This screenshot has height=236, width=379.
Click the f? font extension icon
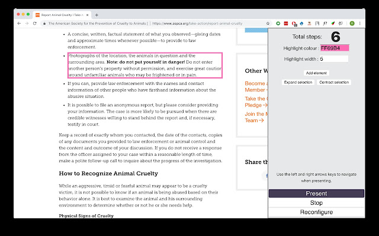(x=325, y=24)
